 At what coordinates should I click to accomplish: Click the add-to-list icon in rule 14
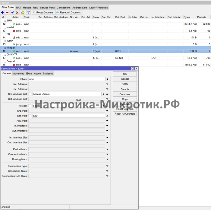tap(14, 38)
